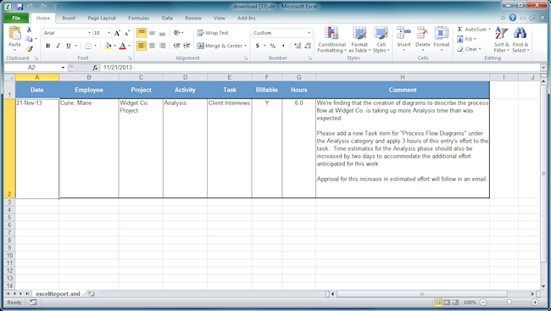Image resolution: width=551 pixels, height=311 pixels.
Task: Click Increase Decimal icon
Action: 298,46
